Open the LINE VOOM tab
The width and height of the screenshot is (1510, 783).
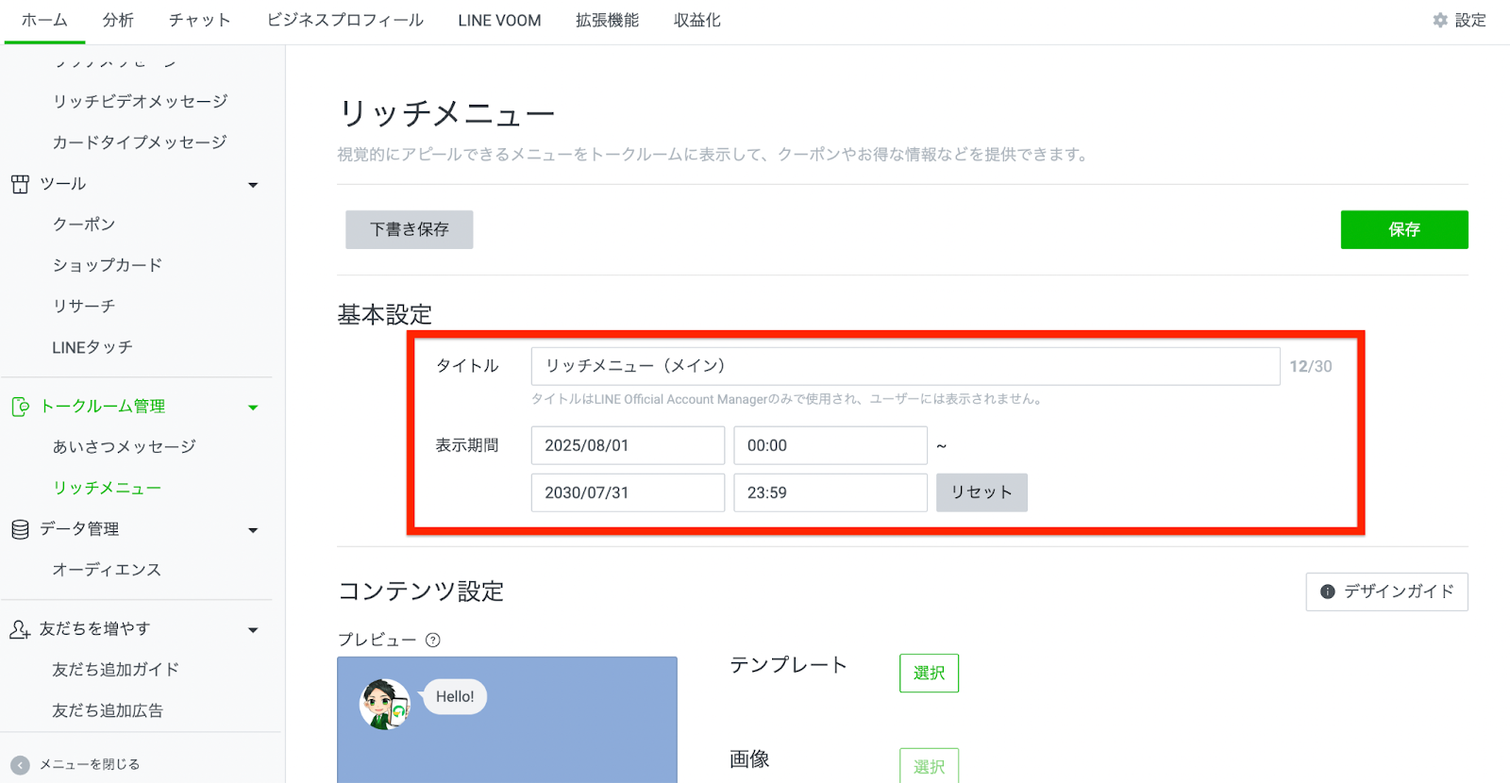[499, 20]
